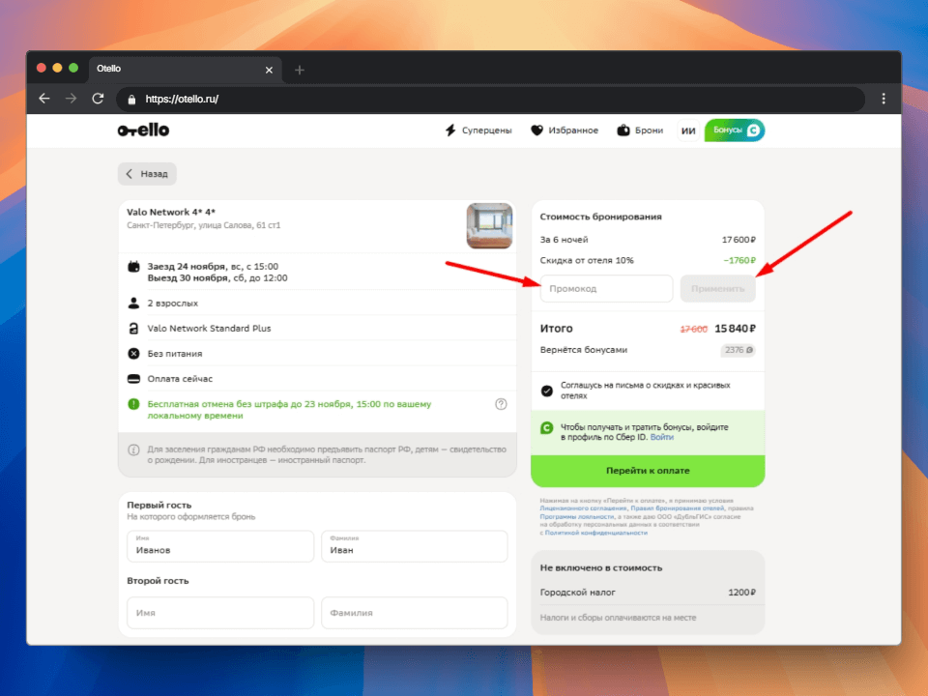Image resolution: width=928 pixels, height=696 pixels.
Task: Click the browser back arrow
Action: pos(44,99)
